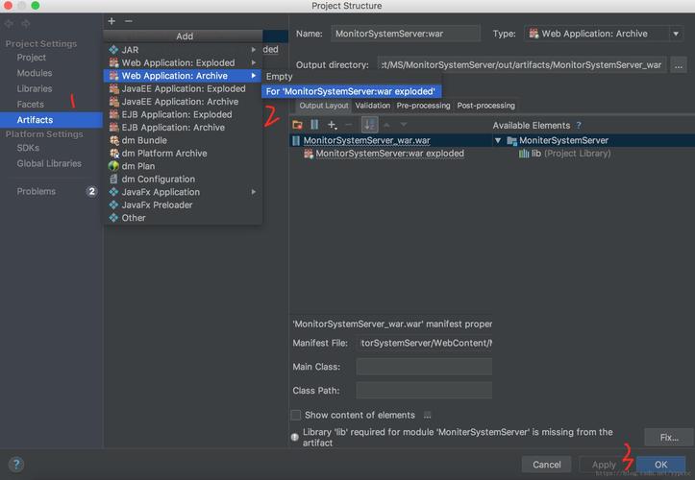Click the add copy of element icon
This screenshot has width=695, height=480.
point(332,126)
